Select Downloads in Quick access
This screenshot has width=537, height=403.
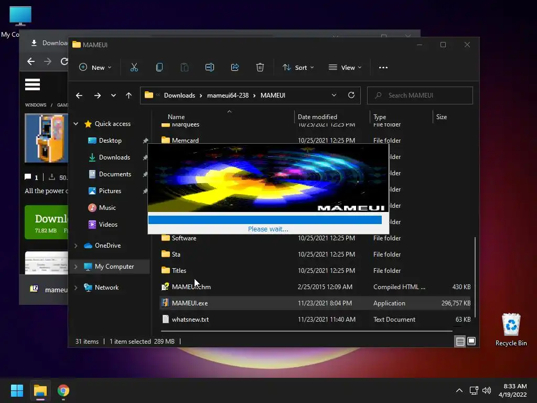pyautogui.click(x=114, y=157)
